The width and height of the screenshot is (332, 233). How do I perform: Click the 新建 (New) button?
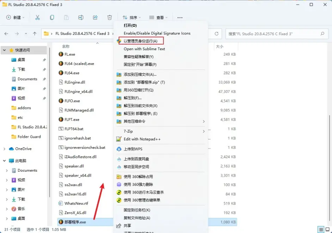coord(15,17)
